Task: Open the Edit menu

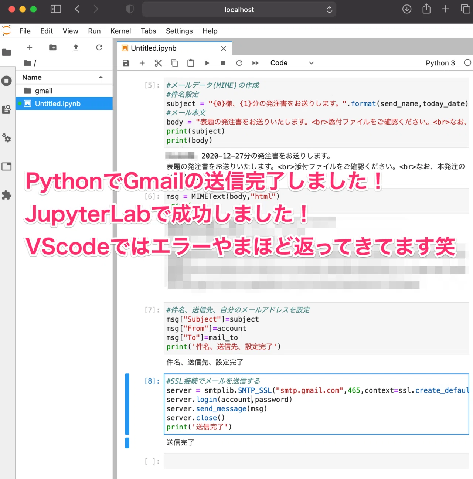Action: [47, 31]
